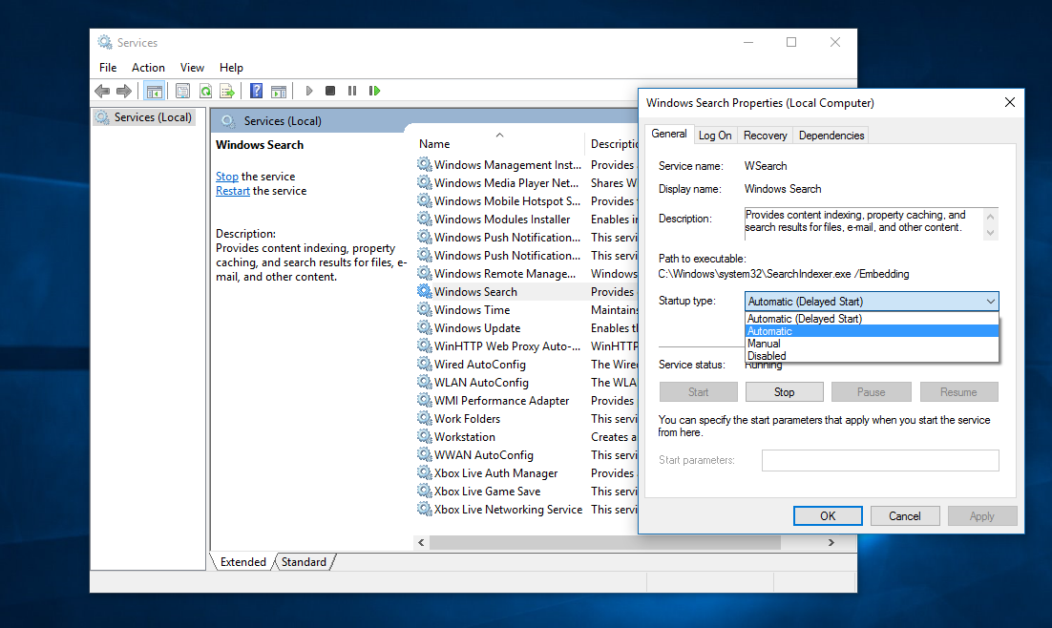Image resolution: width=1052 pixels, height=628 pixels.
Task: Toggle Show/Hide Console Tree toolbar icon
Action: coord(155,91)
